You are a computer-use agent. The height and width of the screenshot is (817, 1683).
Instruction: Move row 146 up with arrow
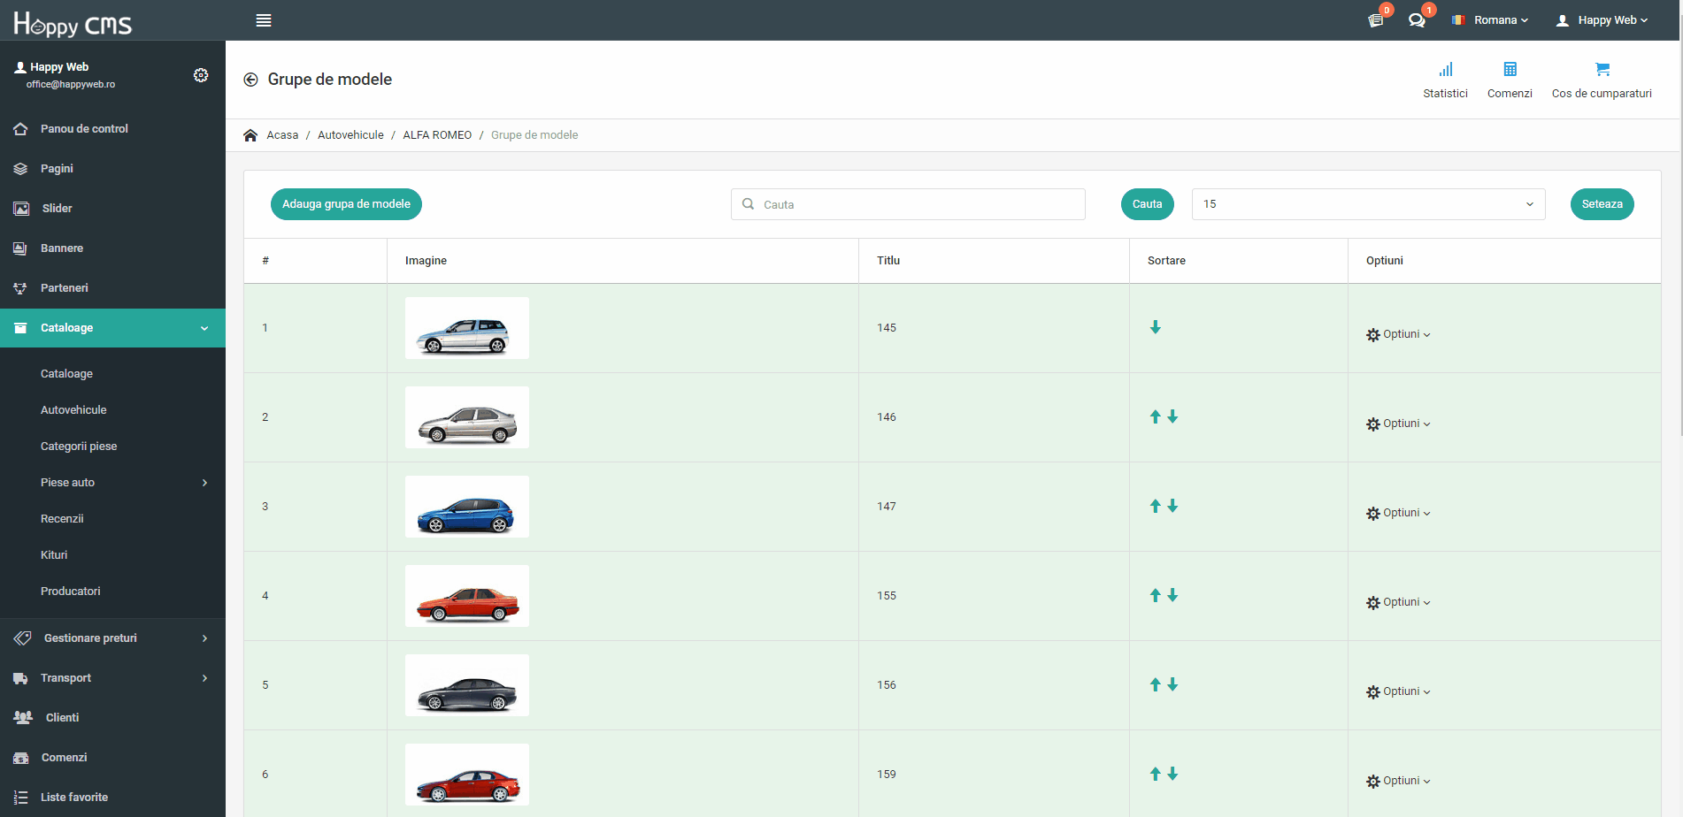pyautogui.click(x=1155, y=416)
